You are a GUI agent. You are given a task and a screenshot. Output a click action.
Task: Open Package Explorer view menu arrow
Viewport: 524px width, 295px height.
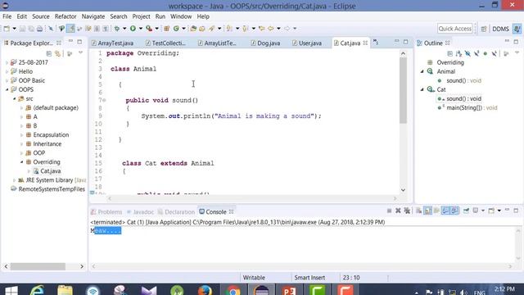80,52
